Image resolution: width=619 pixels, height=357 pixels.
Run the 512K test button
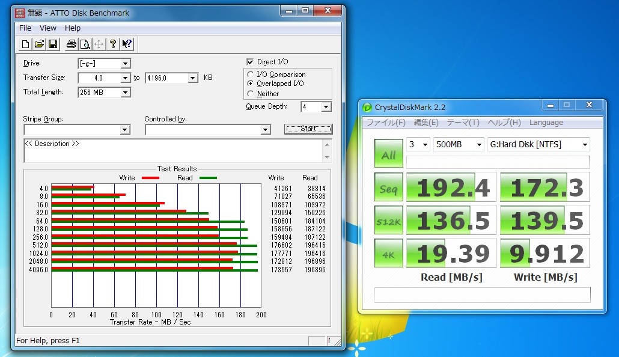point(388,220)
